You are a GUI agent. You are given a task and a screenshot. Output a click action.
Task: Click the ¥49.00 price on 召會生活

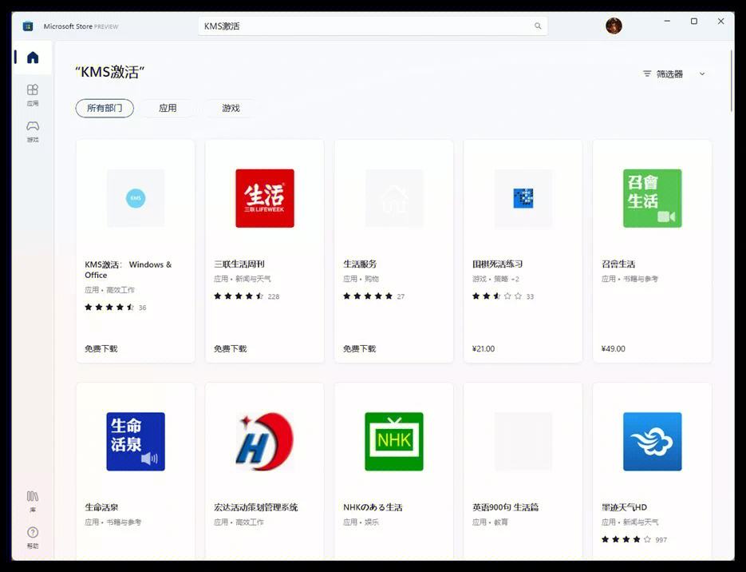pyautogui.click(x=614, y=348)
